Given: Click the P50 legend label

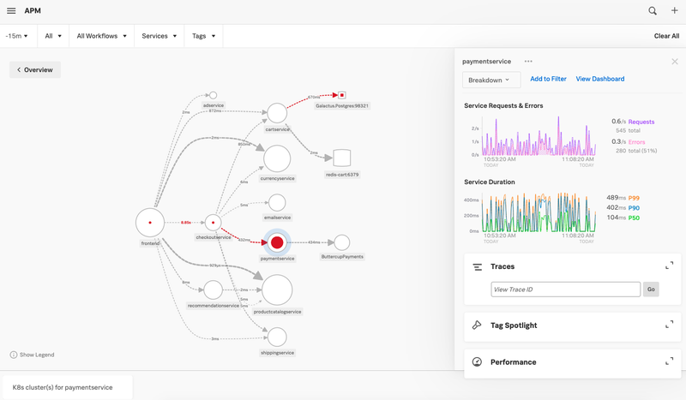Looking at the screenshot, I should [634, 218].
